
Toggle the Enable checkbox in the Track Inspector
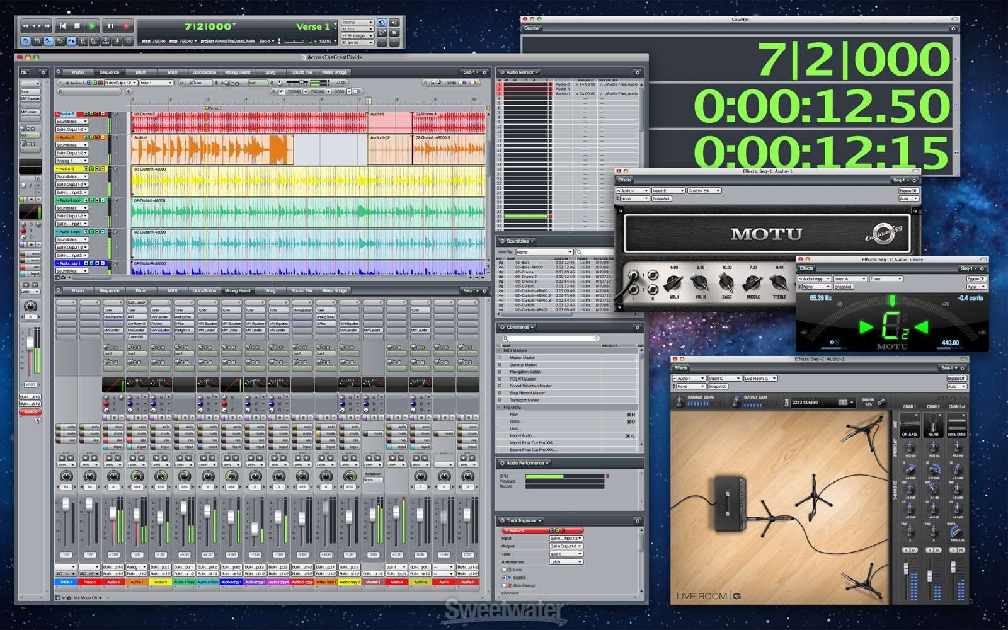(504, 578)
